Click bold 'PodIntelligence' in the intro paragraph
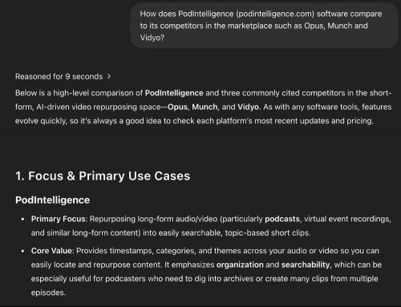Screen dimensions: 401x307 click(x=174, y=93)
